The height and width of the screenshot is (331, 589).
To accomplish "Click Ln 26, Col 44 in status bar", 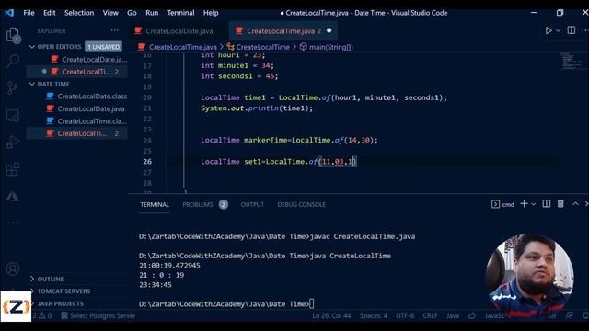I will [x=331, y=316].
